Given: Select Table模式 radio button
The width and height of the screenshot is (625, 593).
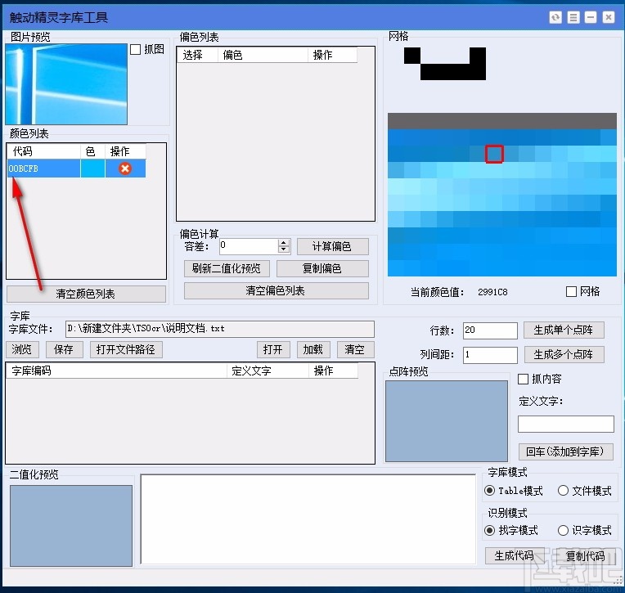Looking at the screenshot, I should (x=489, y=491).
